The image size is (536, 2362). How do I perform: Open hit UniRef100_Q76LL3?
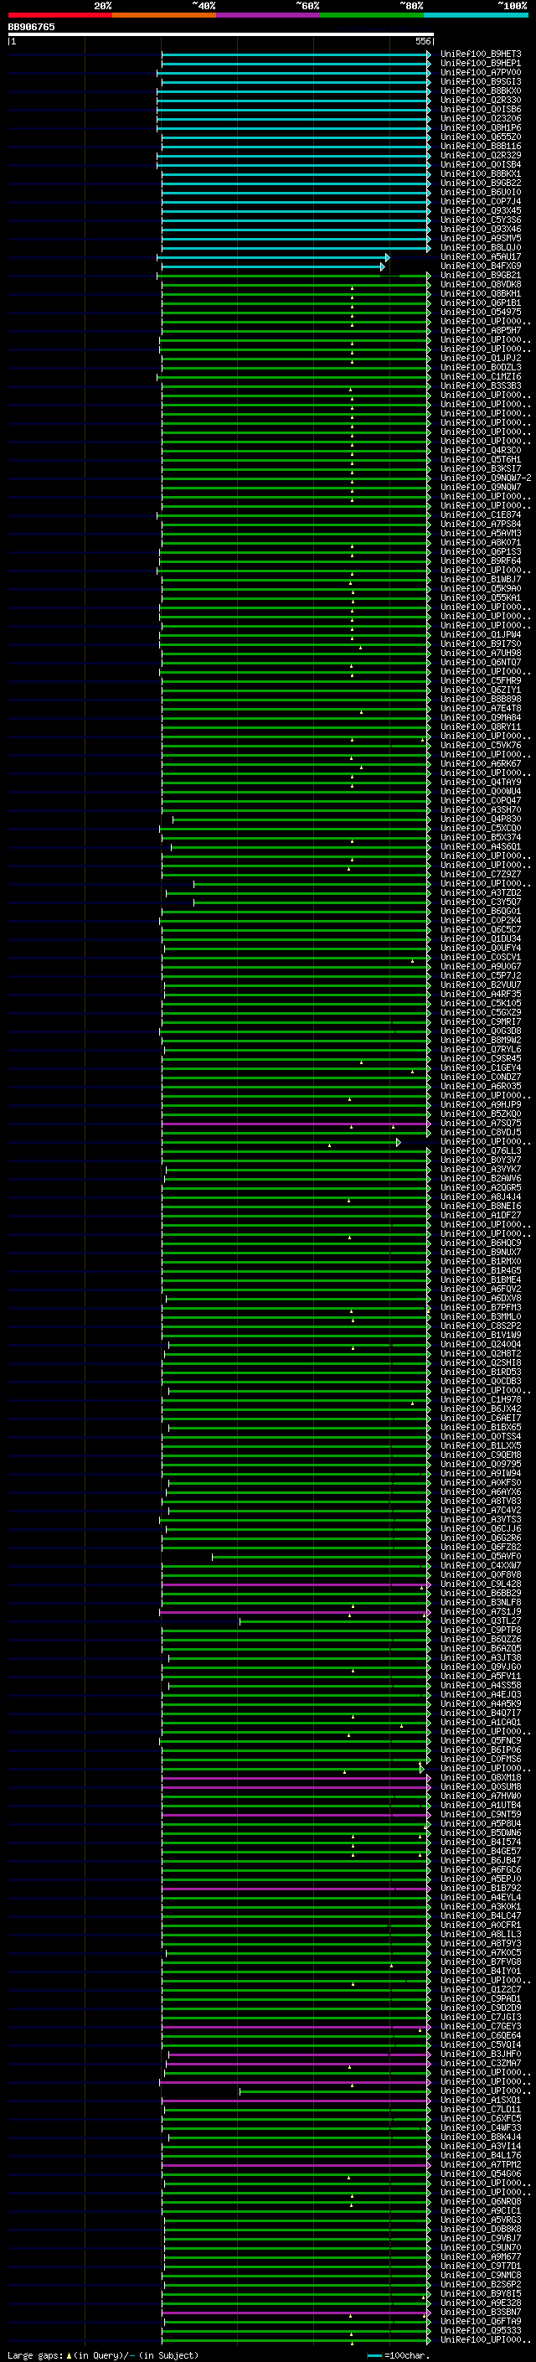481,1150
